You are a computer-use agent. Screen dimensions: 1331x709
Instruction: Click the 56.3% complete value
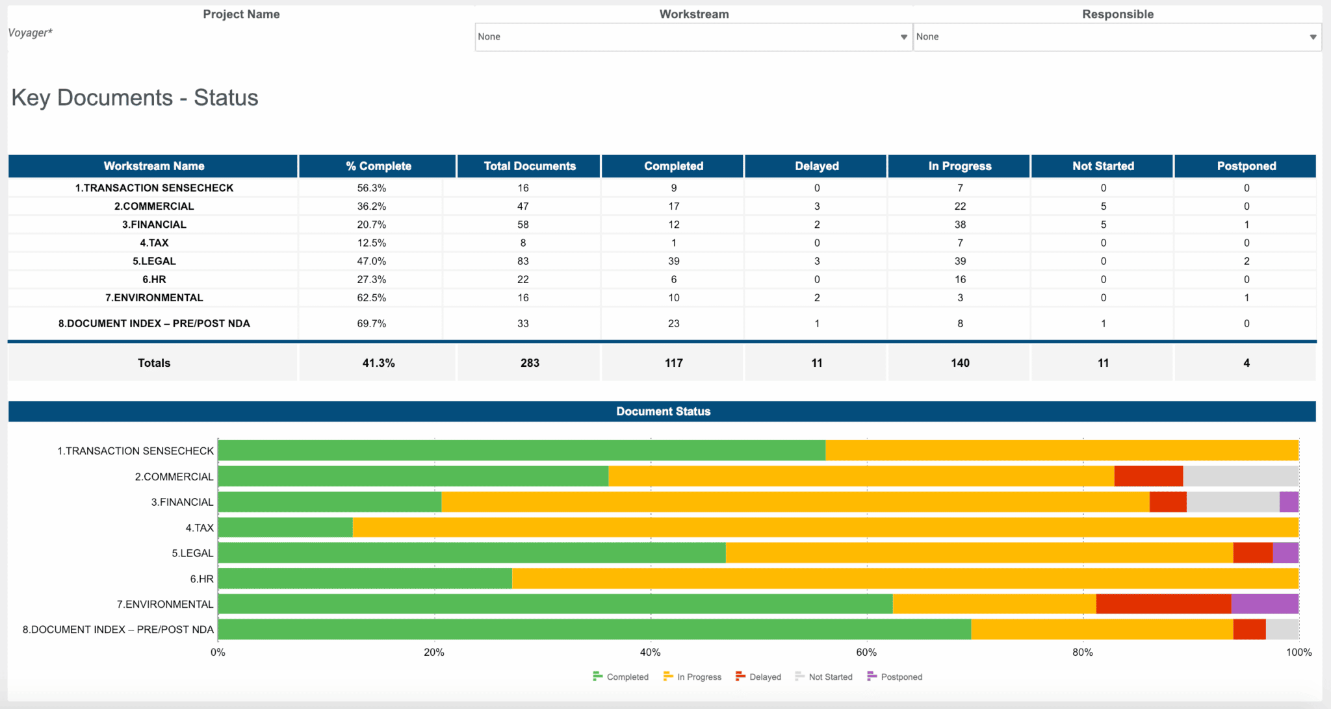pos(372,188)
